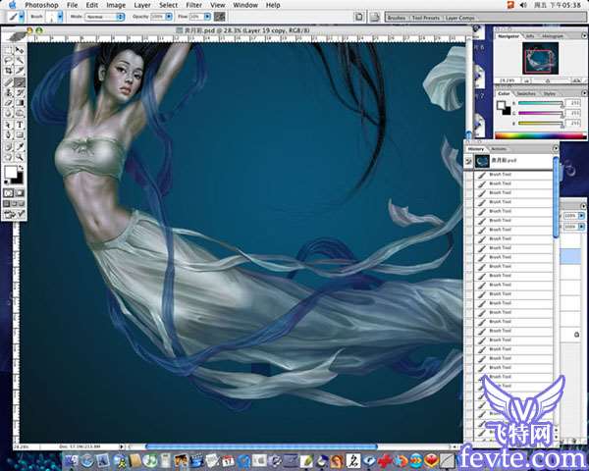Screen dimensions: 589x471
Task: Switch to Full Screen with menu bar
Action: pos(14,203)
